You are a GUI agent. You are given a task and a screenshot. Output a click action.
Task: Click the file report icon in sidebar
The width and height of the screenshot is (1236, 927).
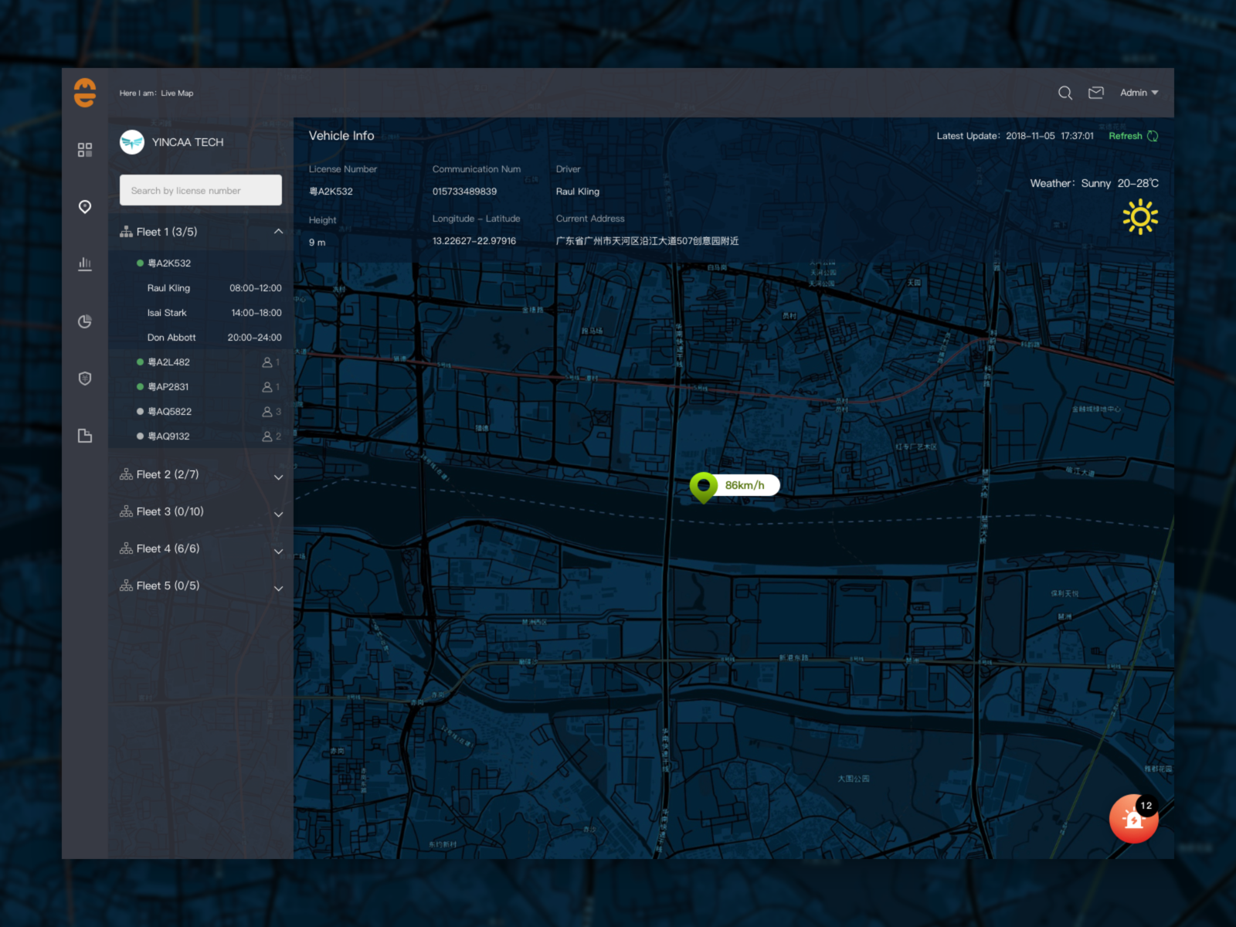85,435
